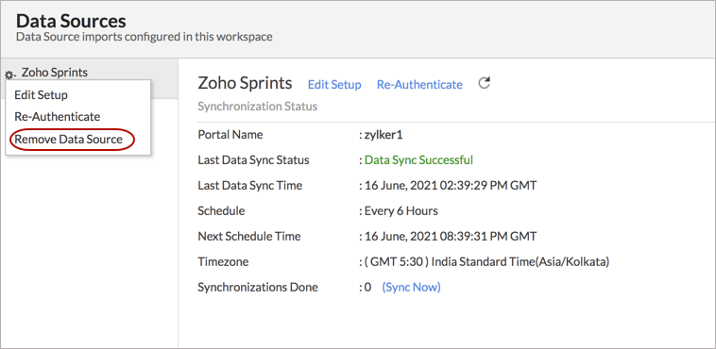This screenshot has width=716, height=349.
Task: Select Remove Data Source in the dropdown menu
Action: (69, 140)
